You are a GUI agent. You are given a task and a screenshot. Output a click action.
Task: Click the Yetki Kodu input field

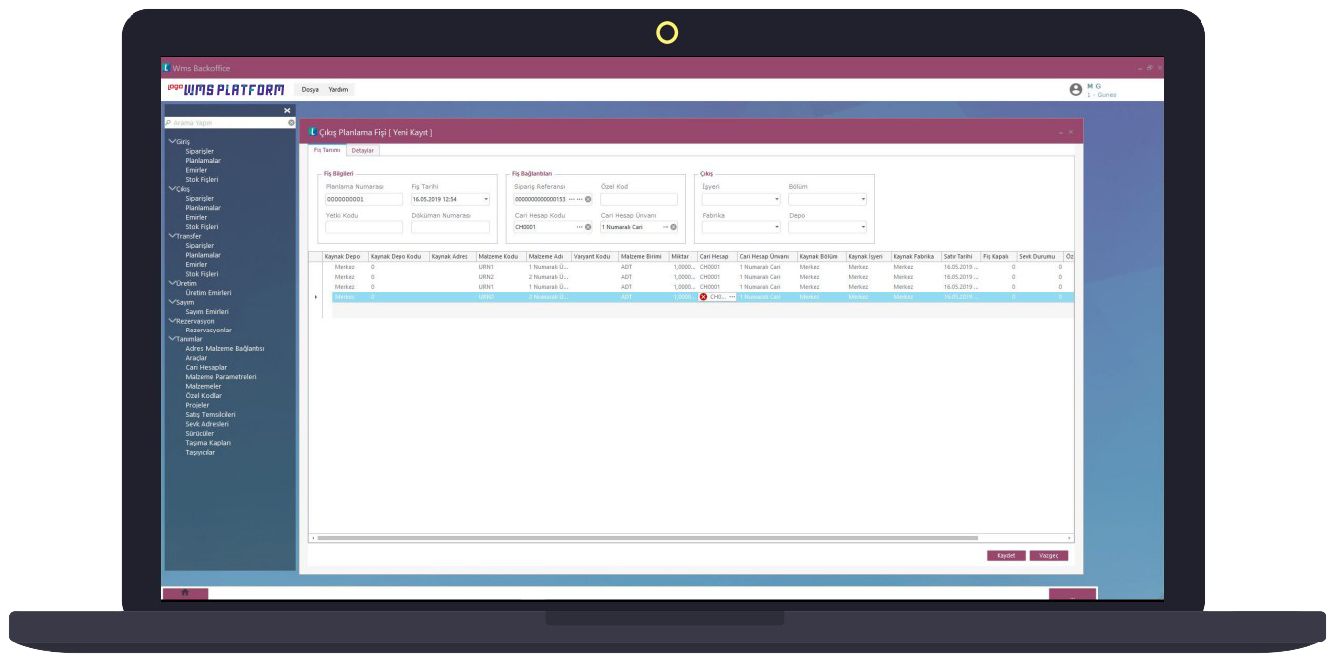364,227
